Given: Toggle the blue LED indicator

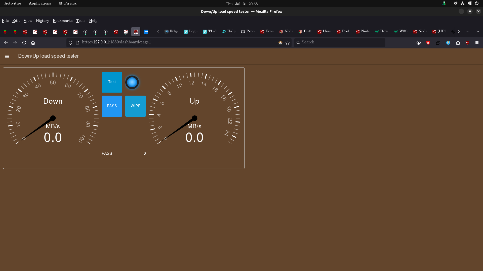Looking at the screenshot, I should pyautogui.click(x=132, y=82).
